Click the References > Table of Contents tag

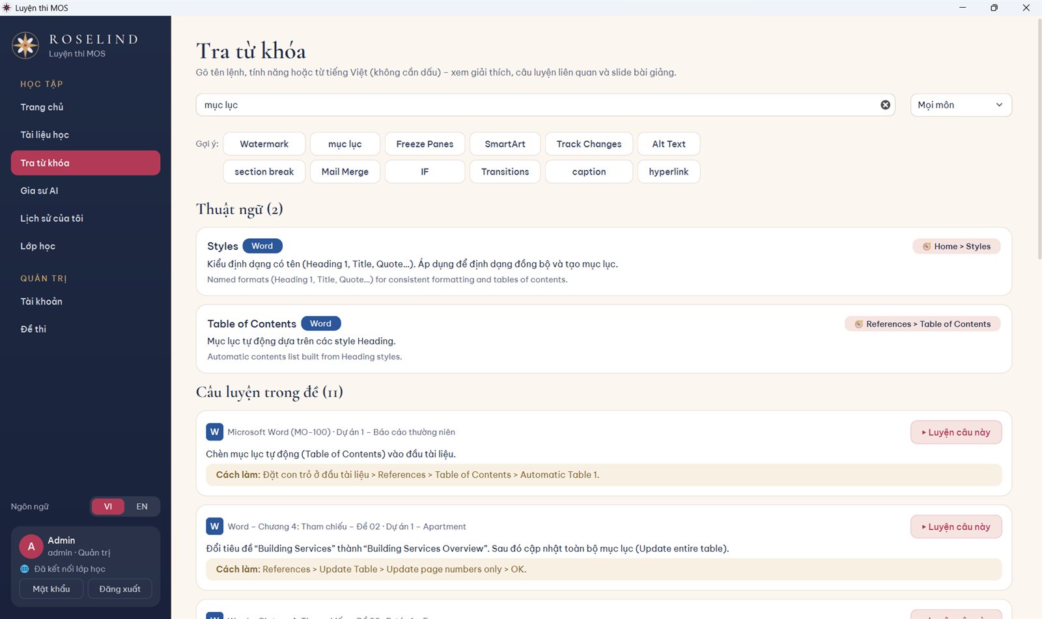pos(922,323)
